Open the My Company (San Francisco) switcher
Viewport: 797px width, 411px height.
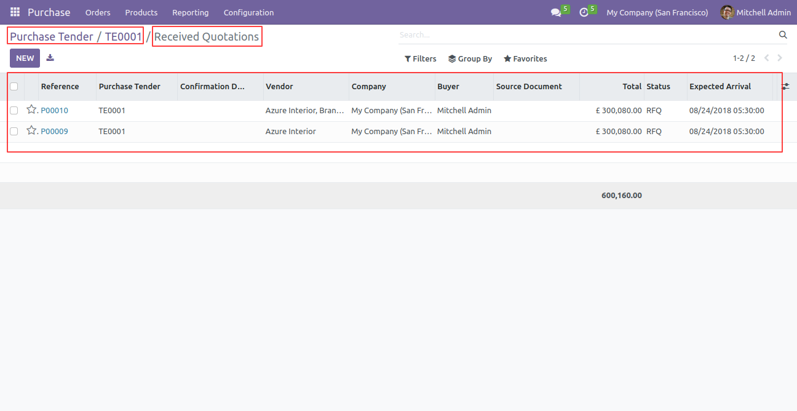(657, 12)
